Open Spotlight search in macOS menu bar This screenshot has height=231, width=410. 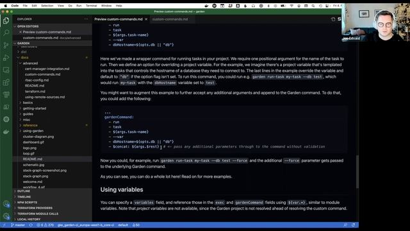pos(313,6)
